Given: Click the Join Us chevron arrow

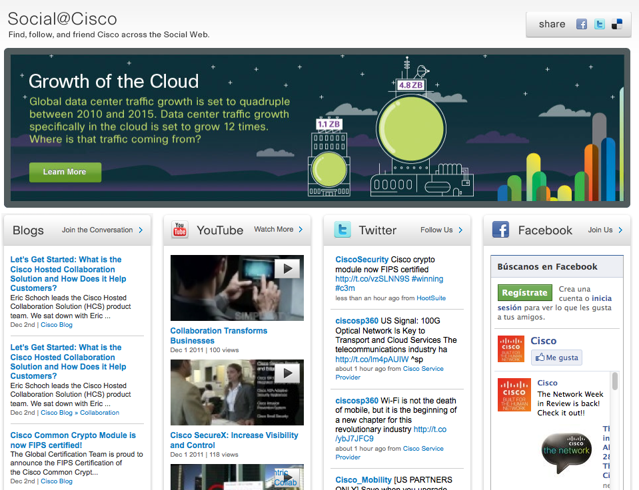Looking at the screenshot, I should point(620,230).
